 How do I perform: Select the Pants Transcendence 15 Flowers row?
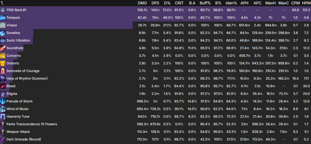coord(155,124)
